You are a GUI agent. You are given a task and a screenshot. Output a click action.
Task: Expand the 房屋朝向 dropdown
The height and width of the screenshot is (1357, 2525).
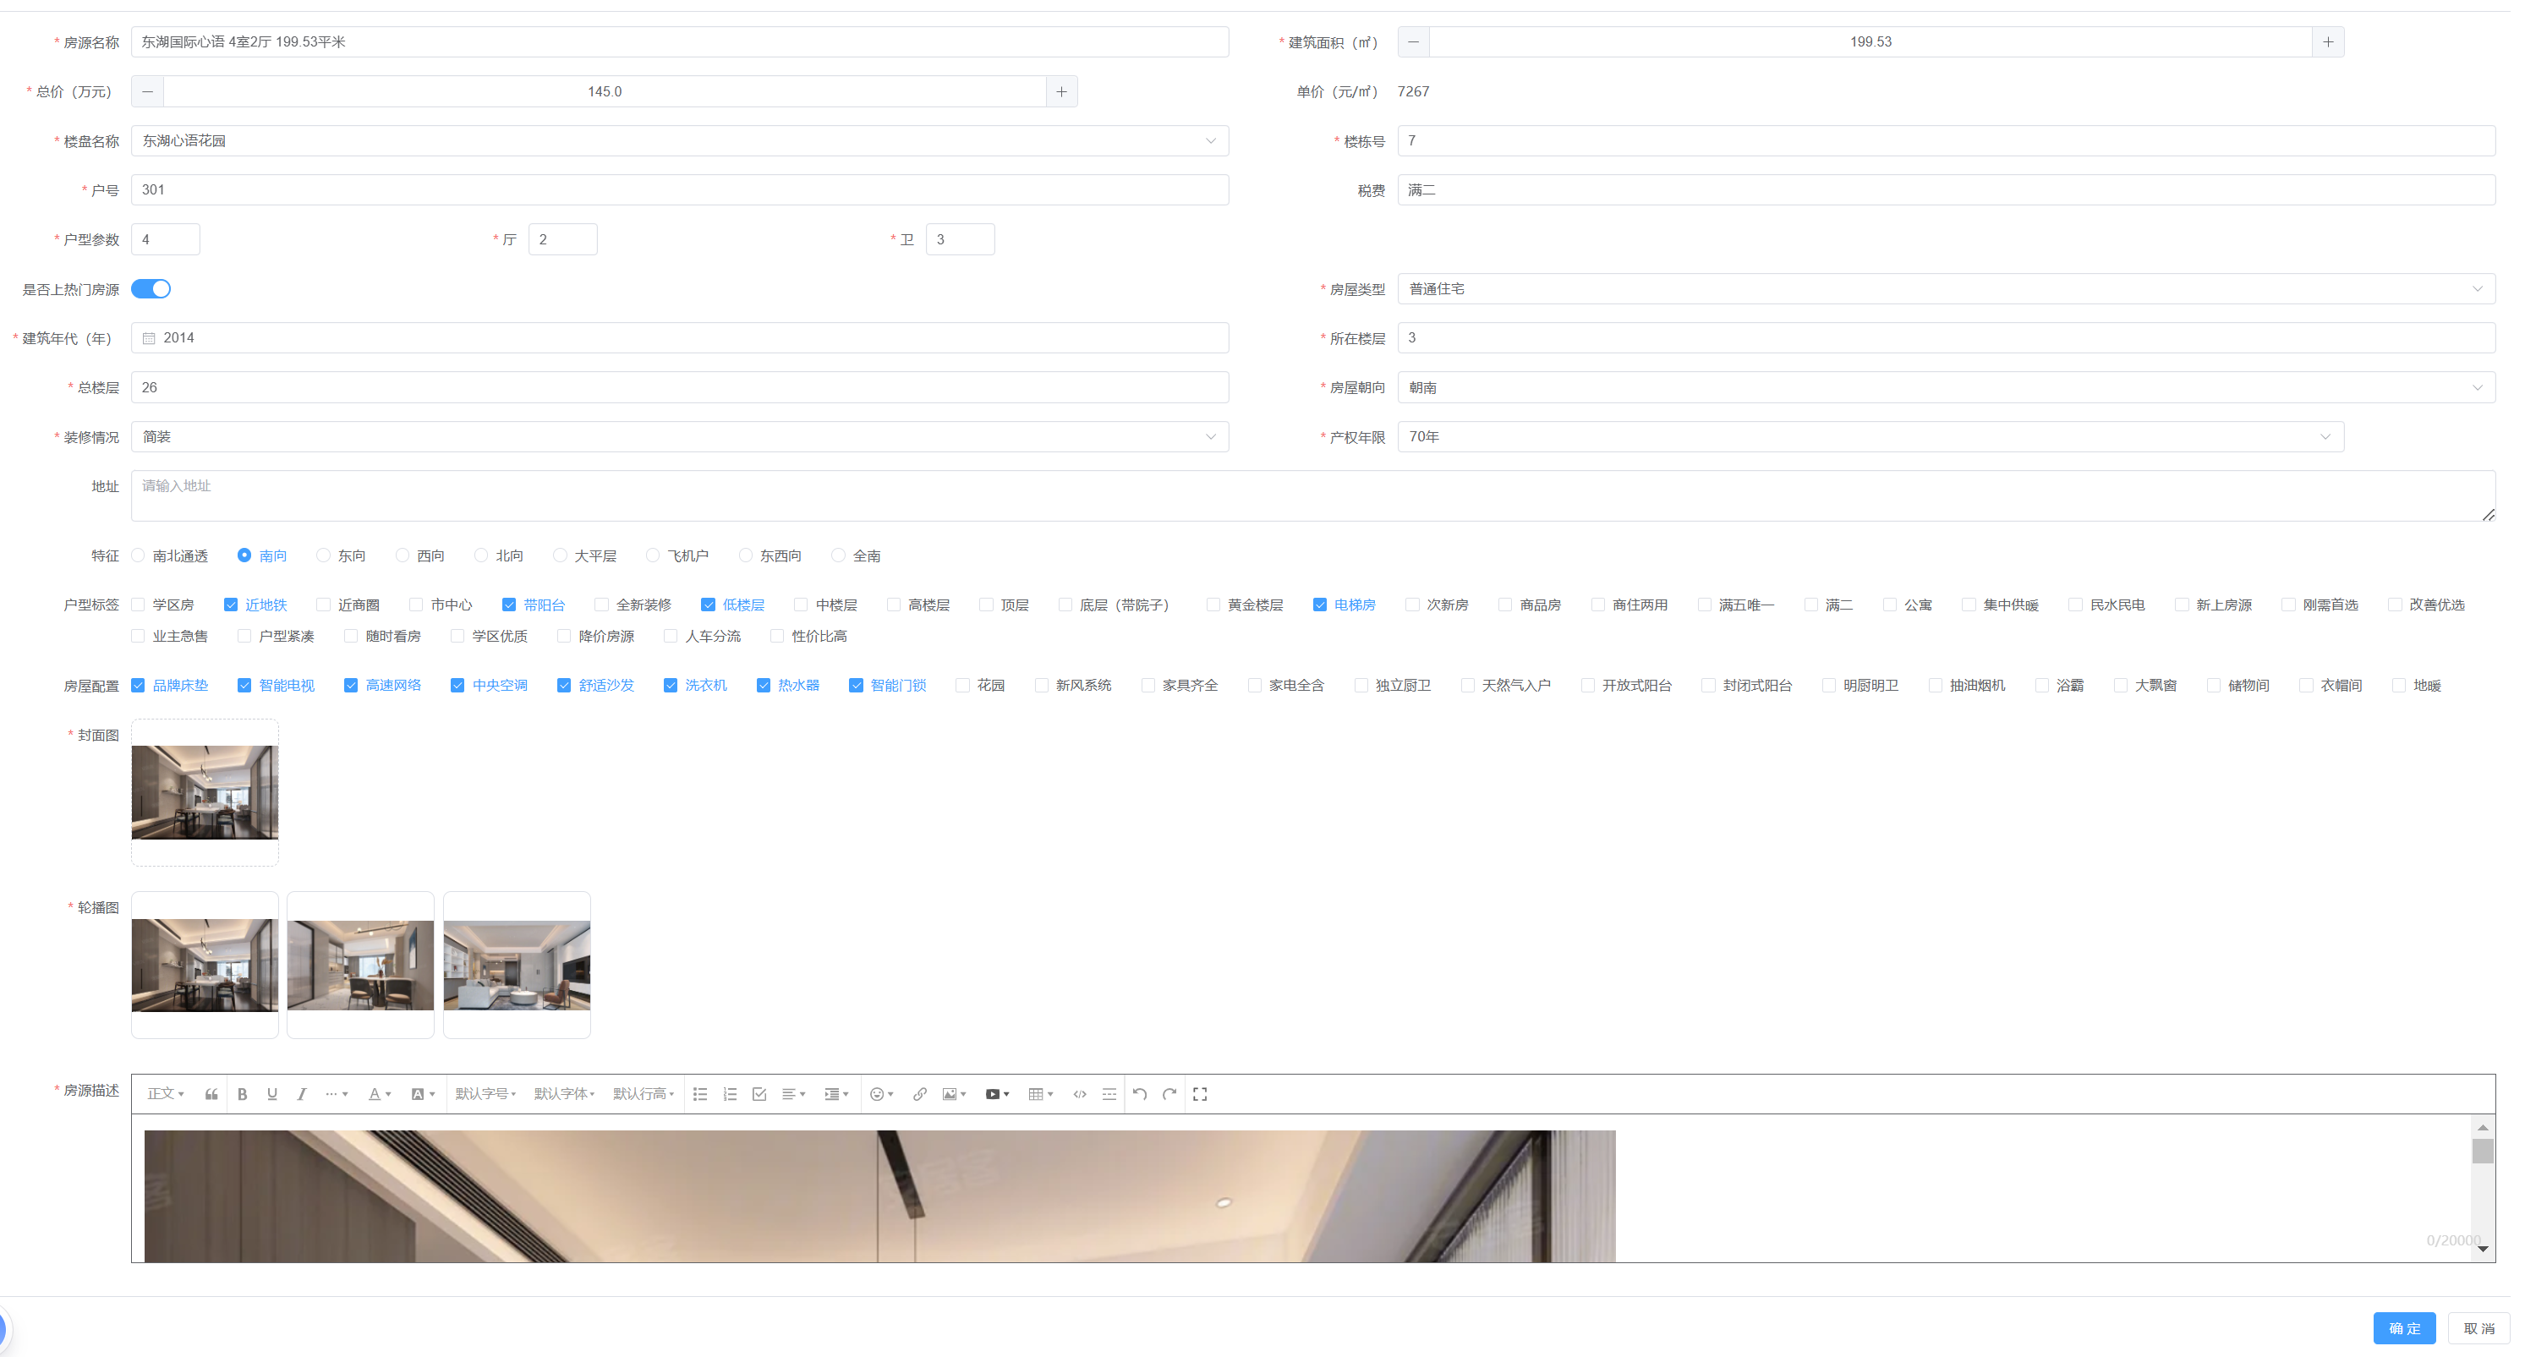(x=1945, y=388)
